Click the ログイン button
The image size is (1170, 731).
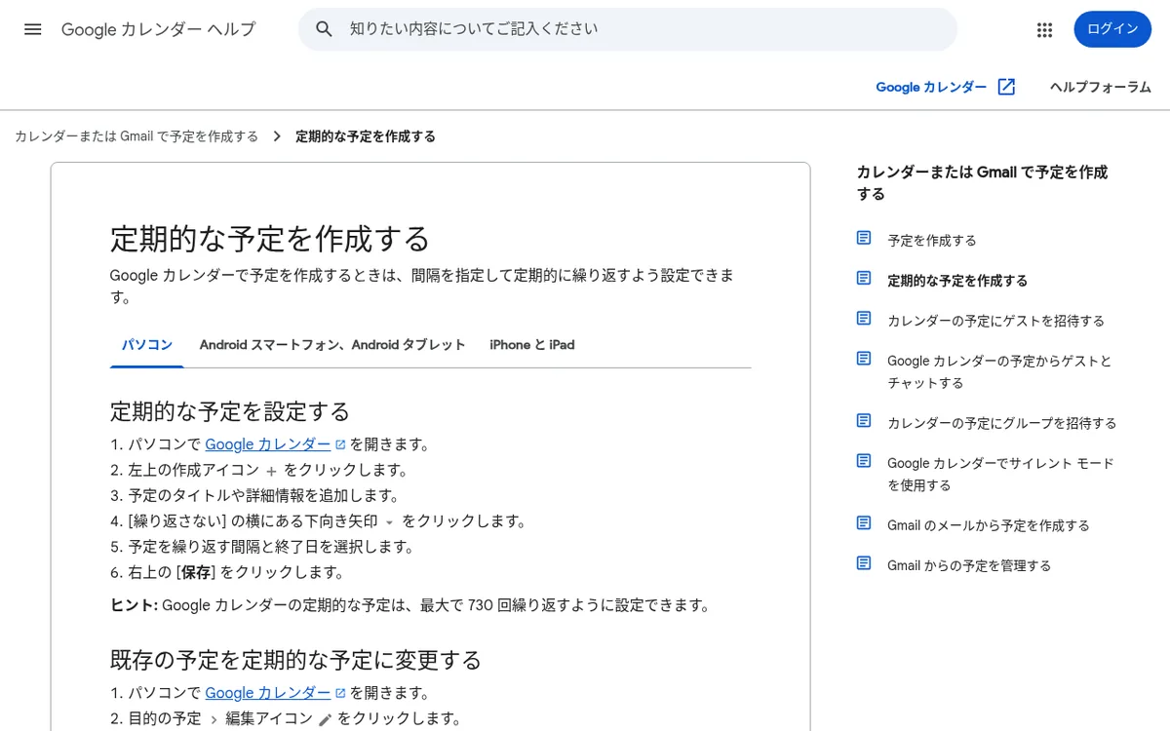point(1112,29)
